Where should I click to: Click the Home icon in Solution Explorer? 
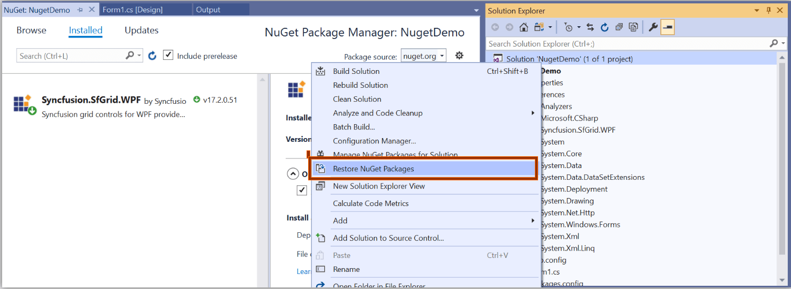tap(524, 27)
